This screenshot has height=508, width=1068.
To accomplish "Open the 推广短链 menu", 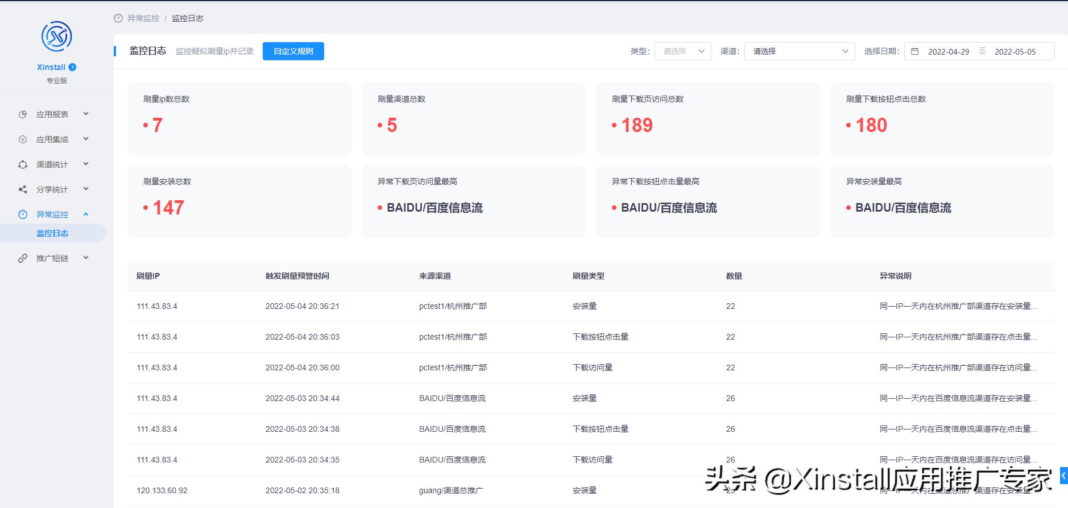I will [53, 258].
